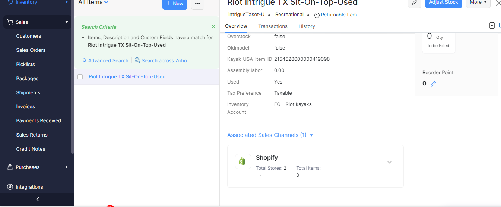The image size is (501, 207).
Task: Open the All Items view dropdown
Action: [x=93, y=3]
